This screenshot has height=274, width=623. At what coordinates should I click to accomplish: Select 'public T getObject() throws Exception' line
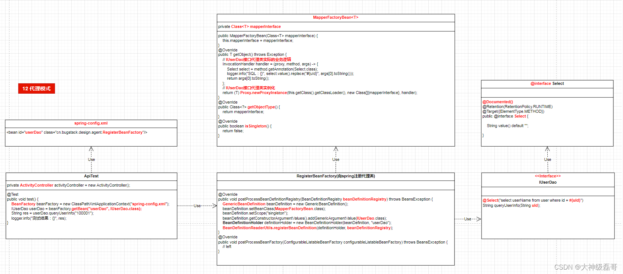point(252,55)
